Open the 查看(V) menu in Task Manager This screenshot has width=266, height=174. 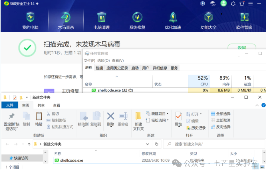(118, 61)
